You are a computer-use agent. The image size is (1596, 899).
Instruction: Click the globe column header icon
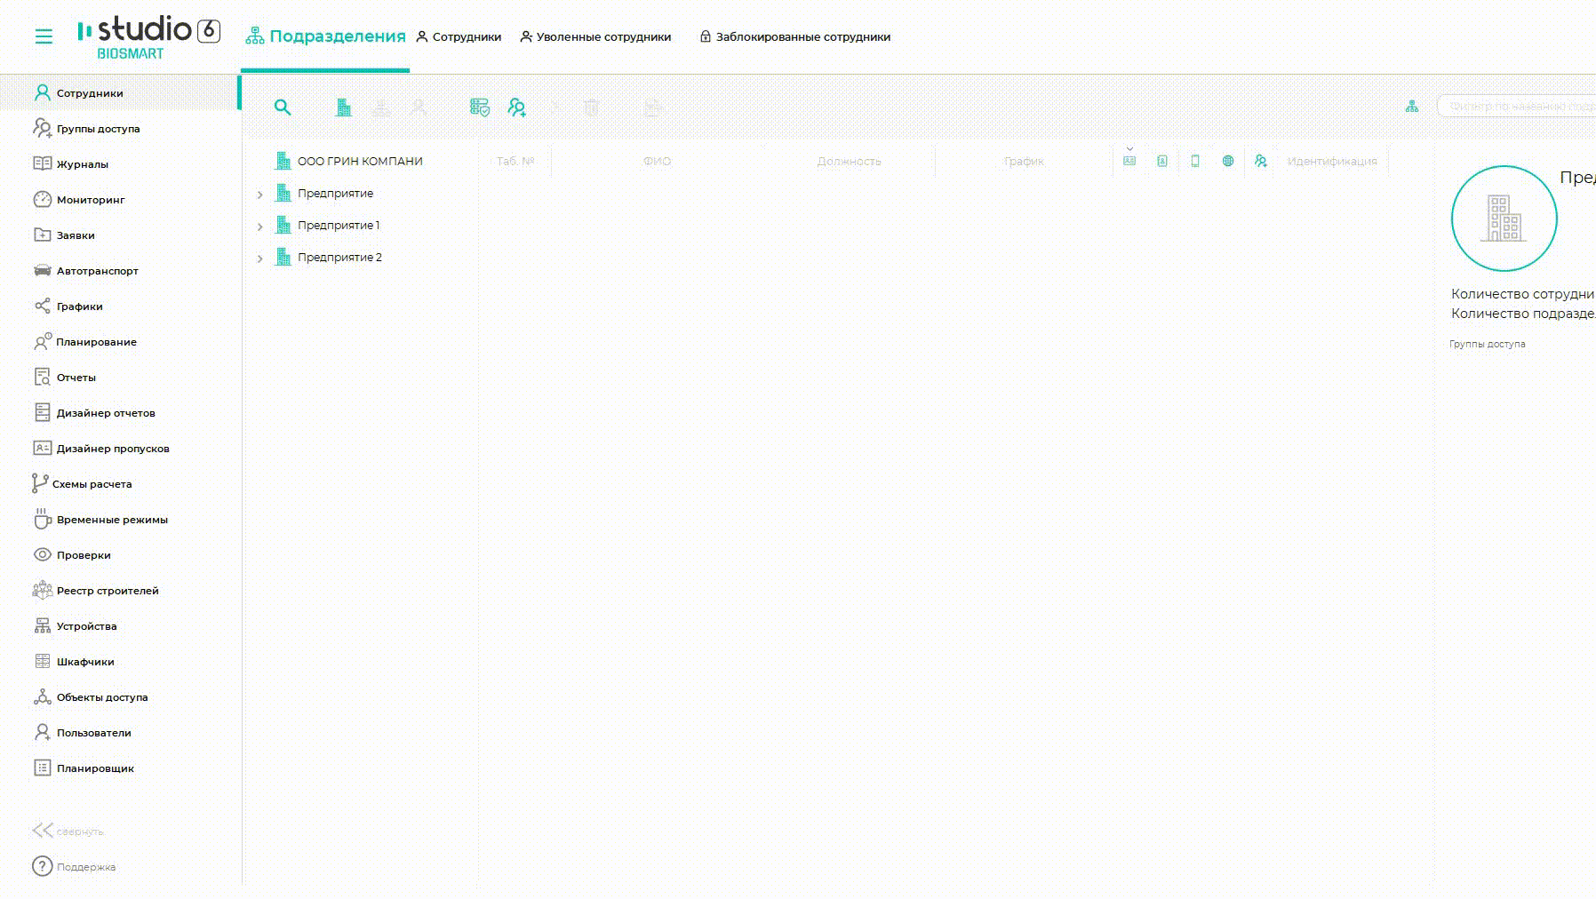(x=1227, y=162)
